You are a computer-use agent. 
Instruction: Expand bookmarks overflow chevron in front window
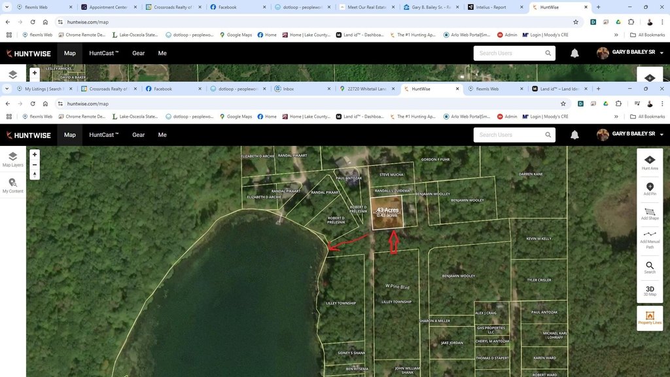pos(616,117)
